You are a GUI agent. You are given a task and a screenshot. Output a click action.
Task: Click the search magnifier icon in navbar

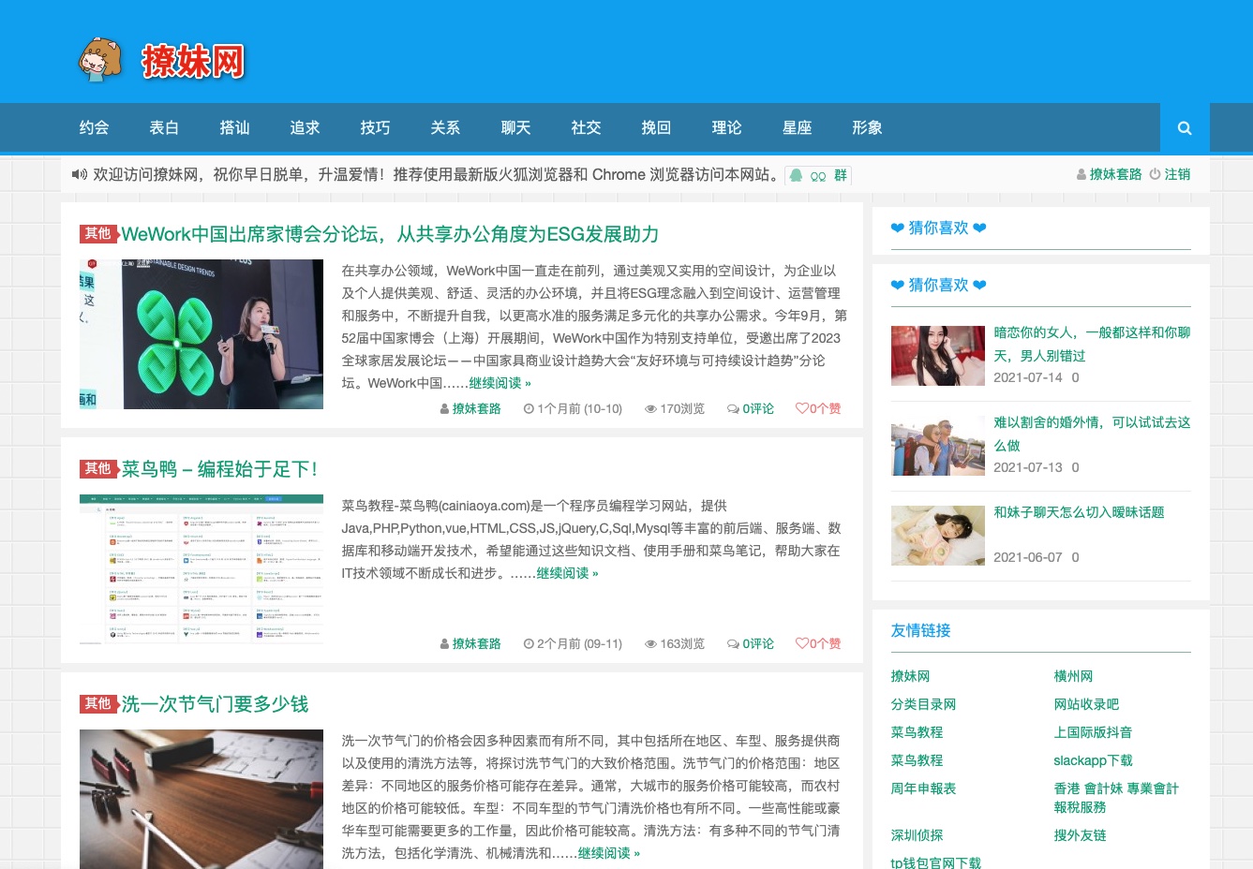(1185, 128)
